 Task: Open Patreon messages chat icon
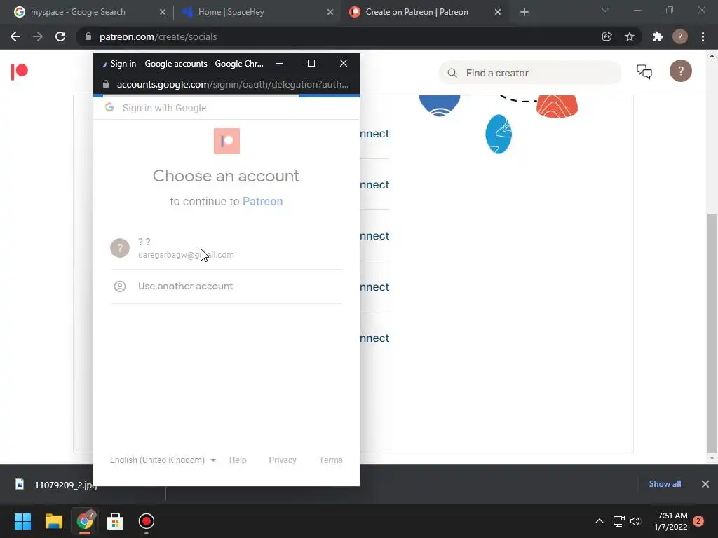point(644,72)
